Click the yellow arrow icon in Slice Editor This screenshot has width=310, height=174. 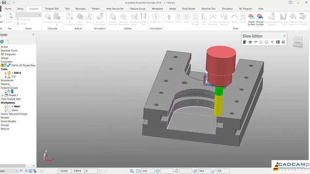point(272,42)
